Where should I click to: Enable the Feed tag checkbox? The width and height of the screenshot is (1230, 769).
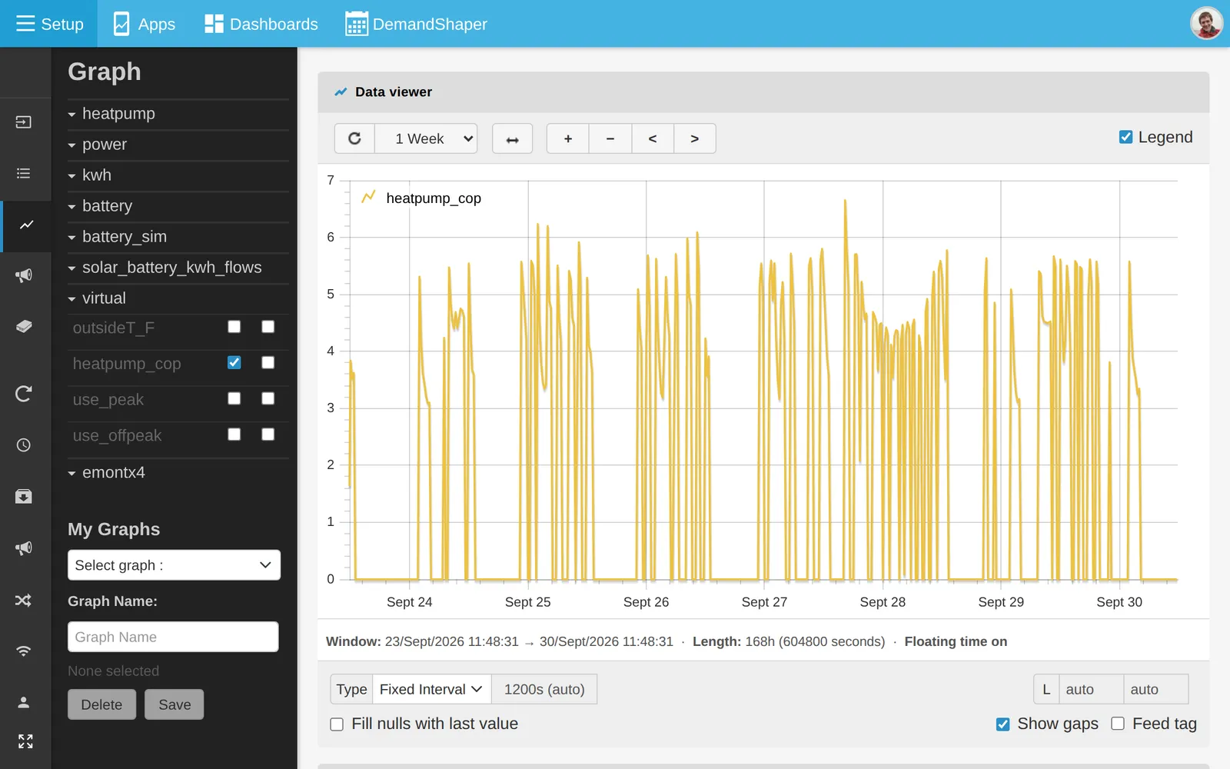[x=1118, y=724]
